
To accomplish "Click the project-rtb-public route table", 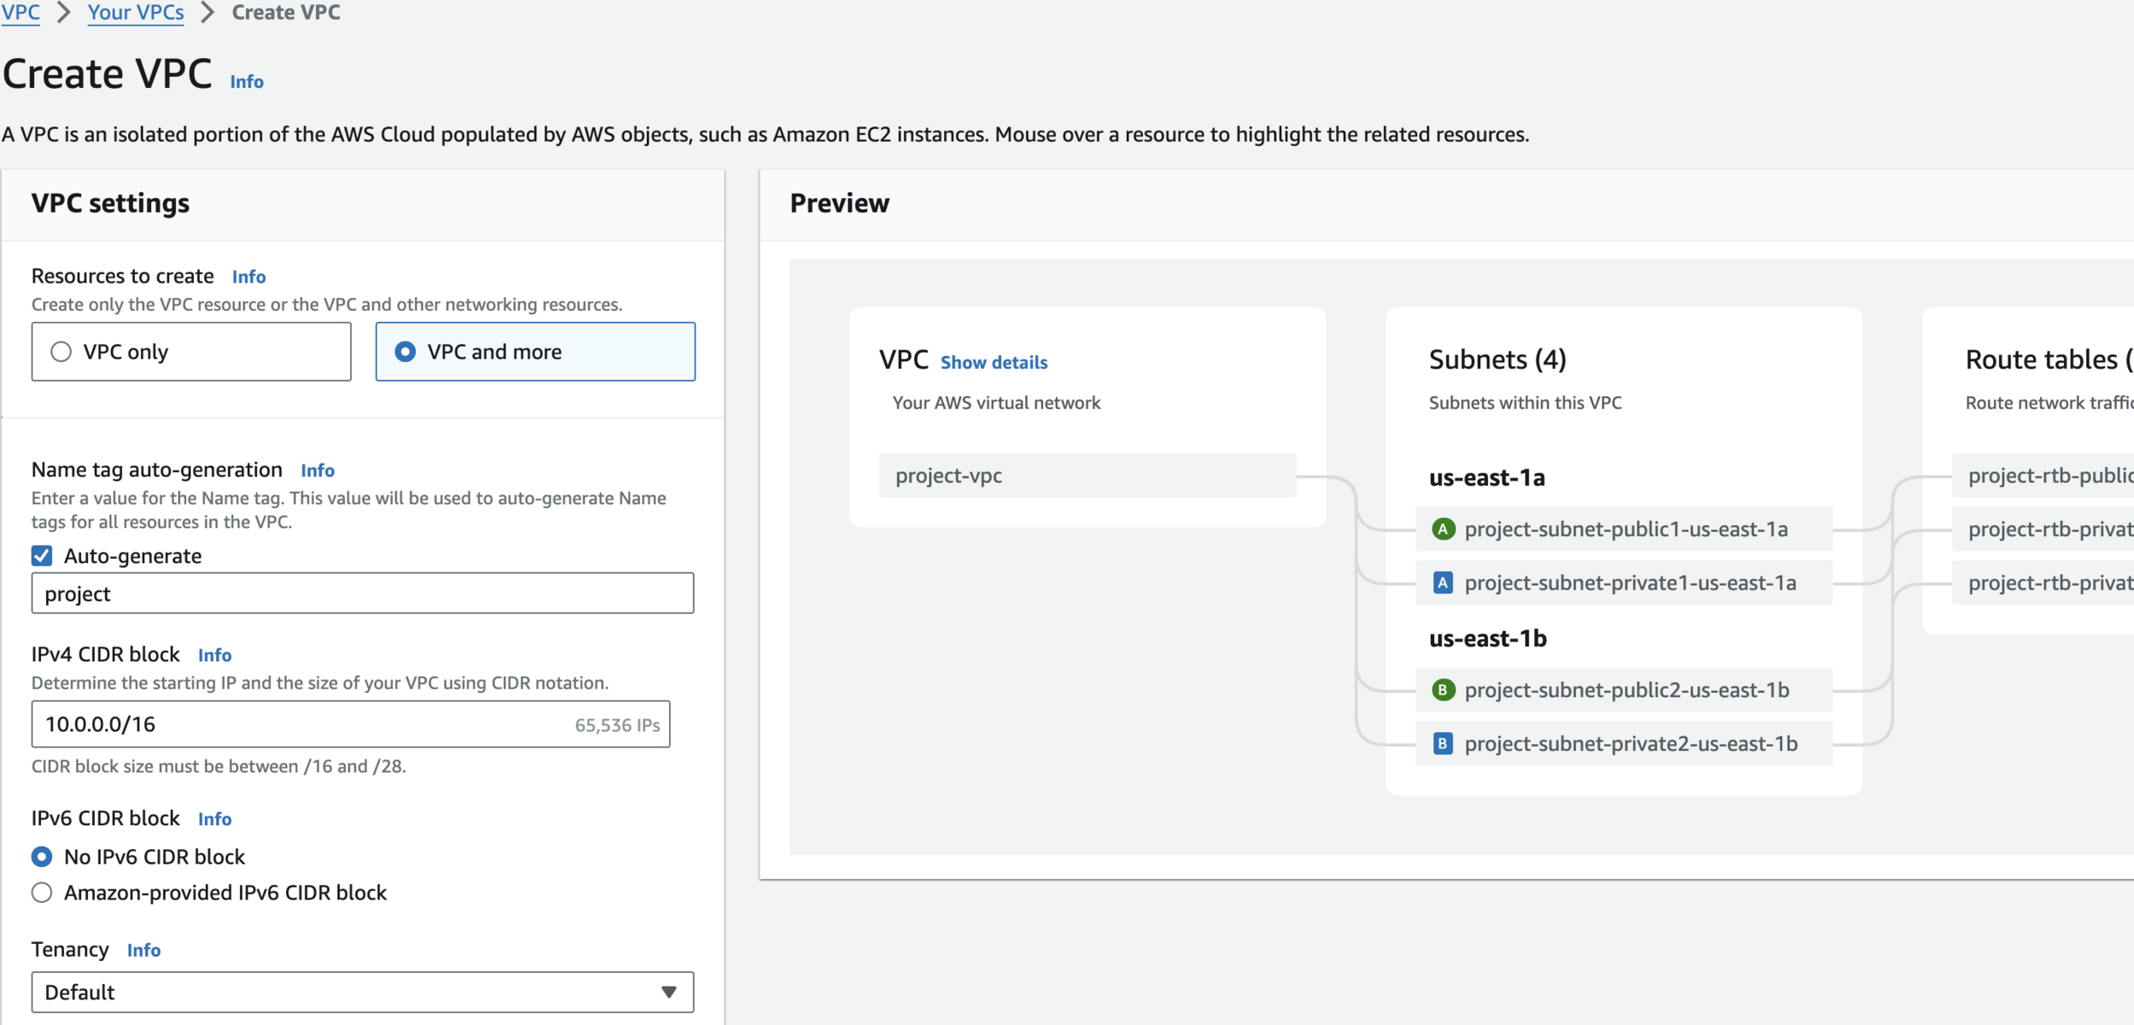I will [2049, 475].
